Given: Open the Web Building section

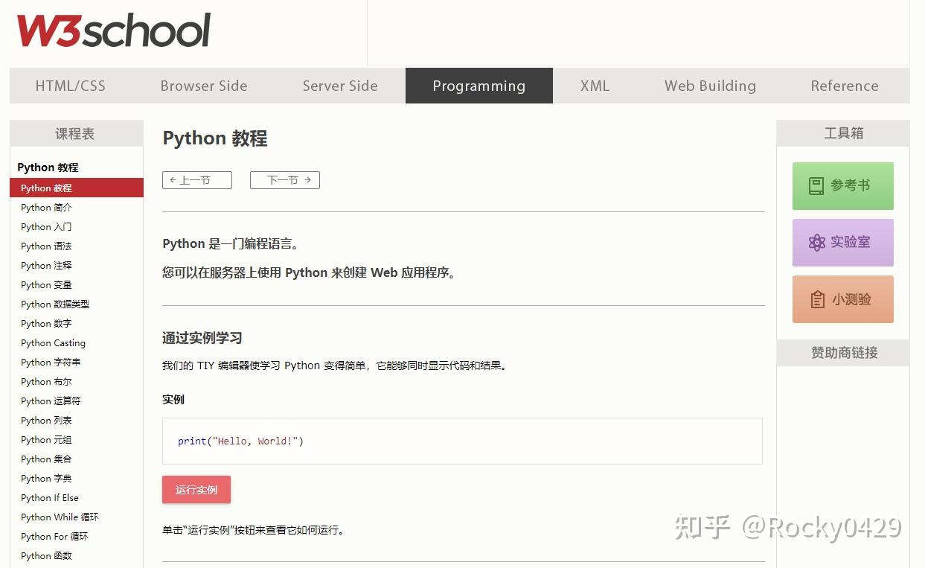Looking at the screenshot, I should [709, 86].
